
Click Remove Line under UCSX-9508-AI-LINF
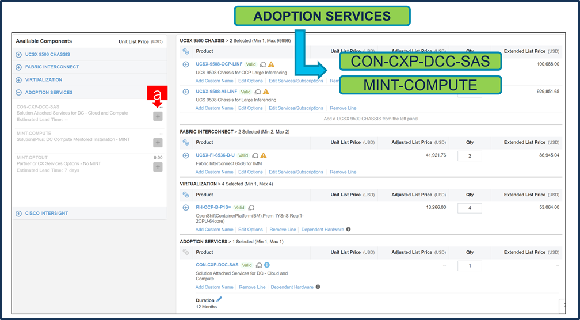(x=344, y=108)
